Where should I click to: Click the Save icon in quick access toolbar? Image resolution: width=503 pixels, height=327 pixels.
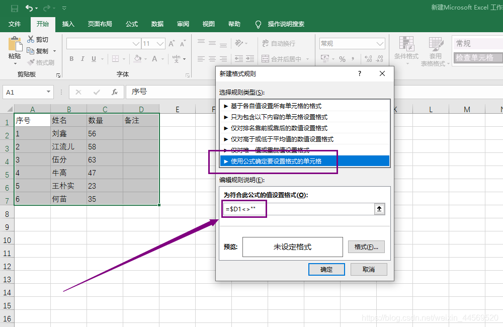[15, 9]
